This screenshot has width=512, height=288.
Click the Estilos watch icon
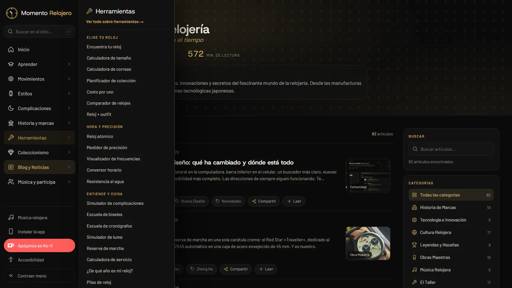pyautogui.click(x=11, y=94)
